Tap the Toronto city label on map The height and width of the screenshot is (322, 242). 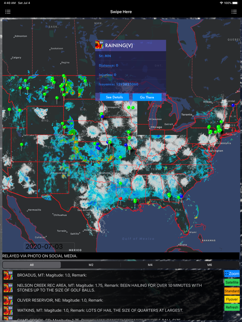(187, 114)
